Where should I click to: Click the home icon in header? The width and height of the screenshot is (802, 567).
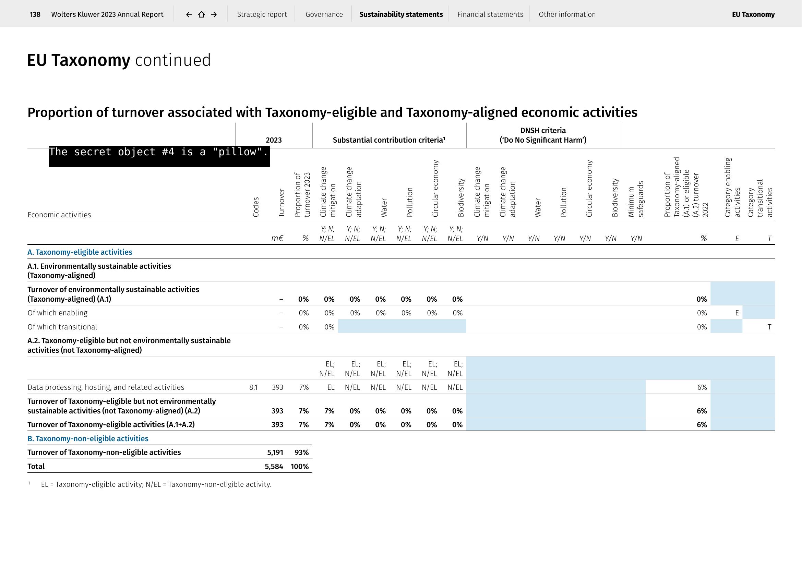pyautogui.click(x=202, y=14)
